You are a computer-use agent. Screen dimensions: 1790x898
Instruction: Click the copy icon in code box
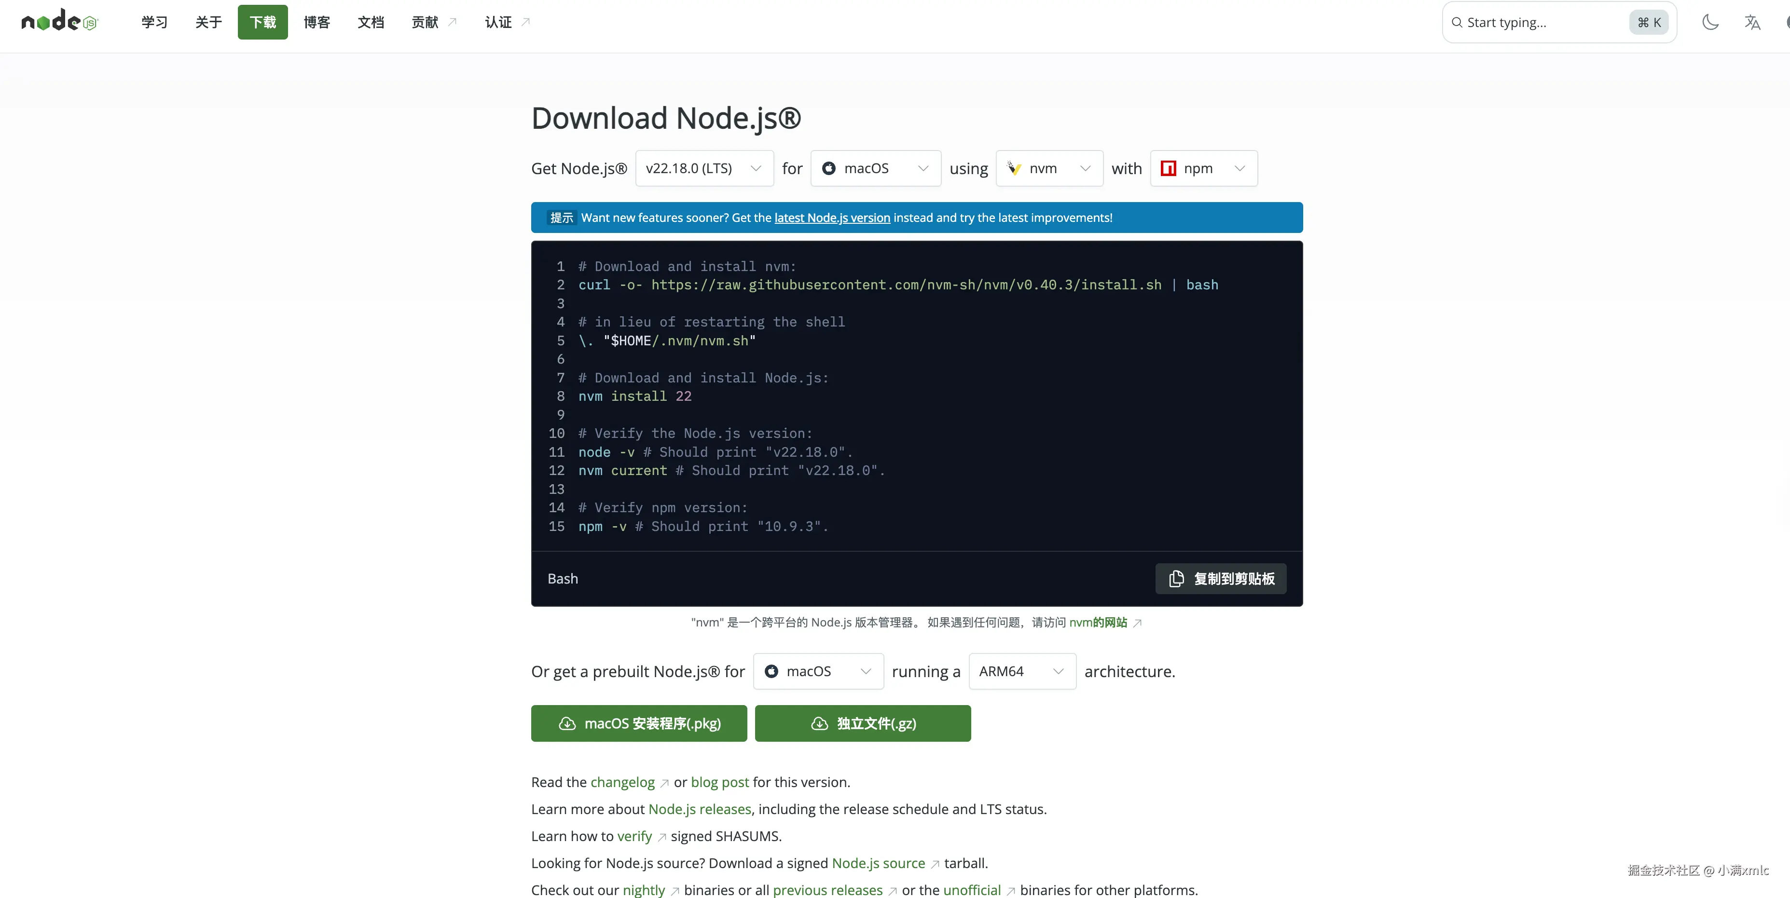(x=1176, y=579)
